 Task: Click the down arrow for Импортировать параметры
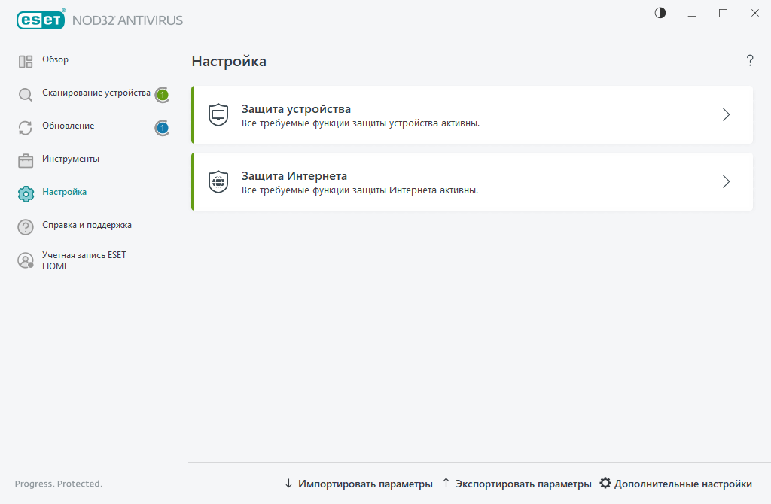pyautogui.click(x=288, y=484)
